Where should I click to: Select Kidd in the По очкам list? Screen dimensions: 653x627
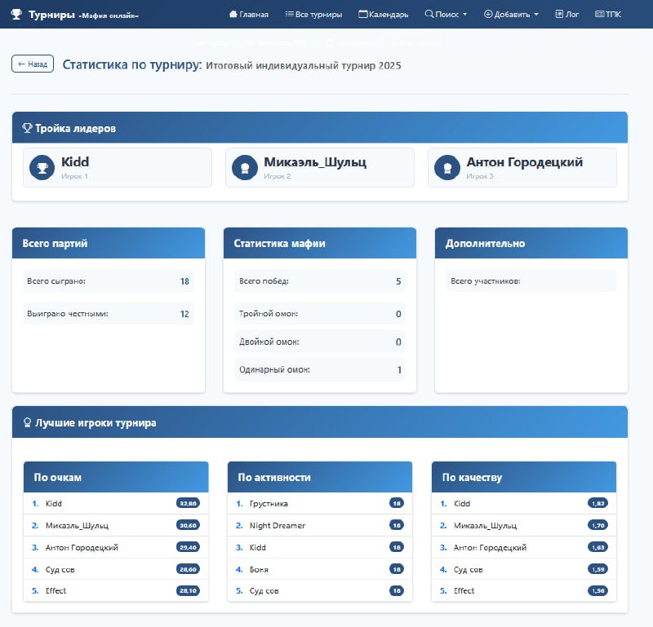54,504
